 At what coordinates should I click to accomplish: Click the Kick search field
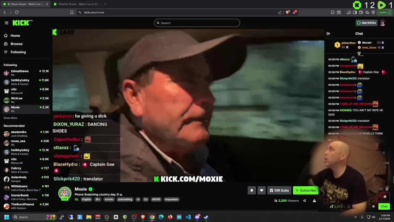(197, 23)
